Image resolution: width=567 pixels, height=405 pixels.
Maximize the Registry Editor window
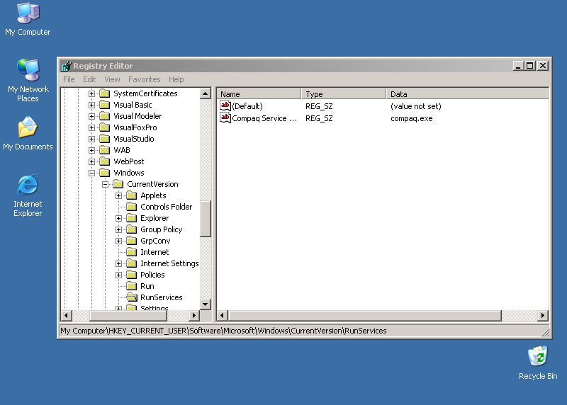coord(530,66)
